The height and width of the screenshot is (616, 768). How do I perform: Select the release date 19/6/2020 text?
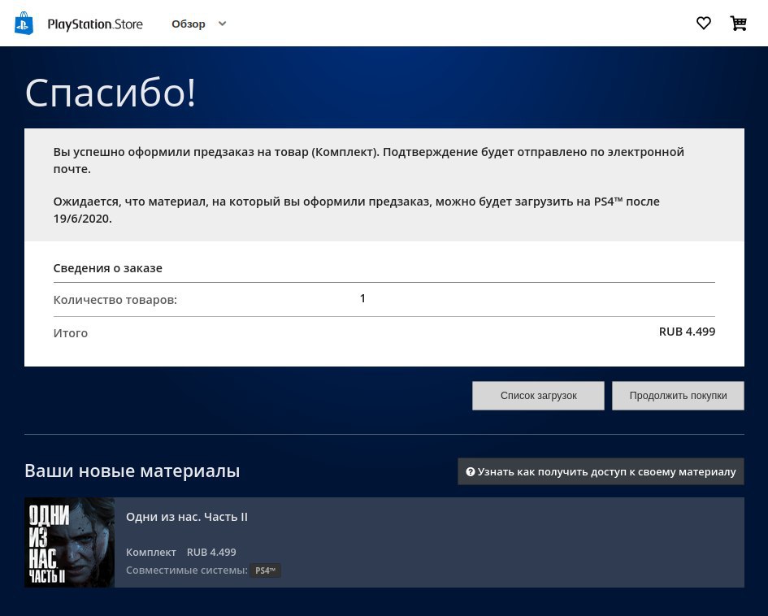82,219
